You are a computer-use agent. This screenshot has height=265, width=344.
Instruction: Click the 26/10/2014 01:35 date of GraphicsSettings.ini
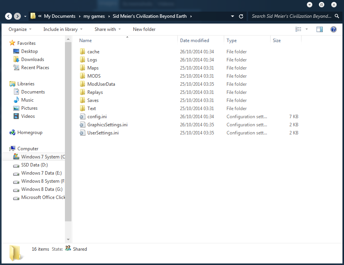click(x=197, y=125)
